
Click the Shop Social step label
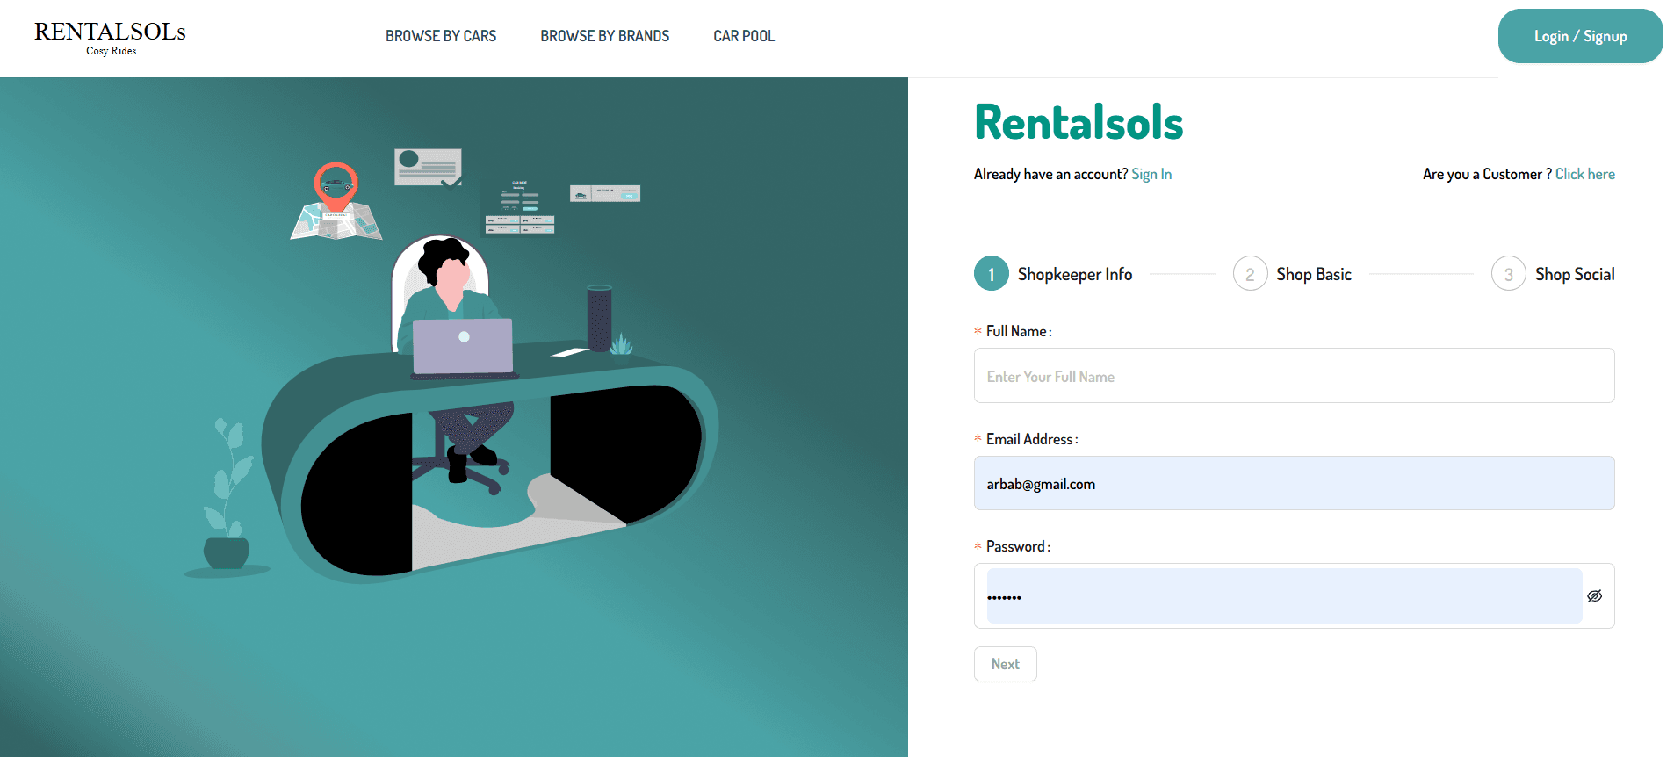point(1575,274)
